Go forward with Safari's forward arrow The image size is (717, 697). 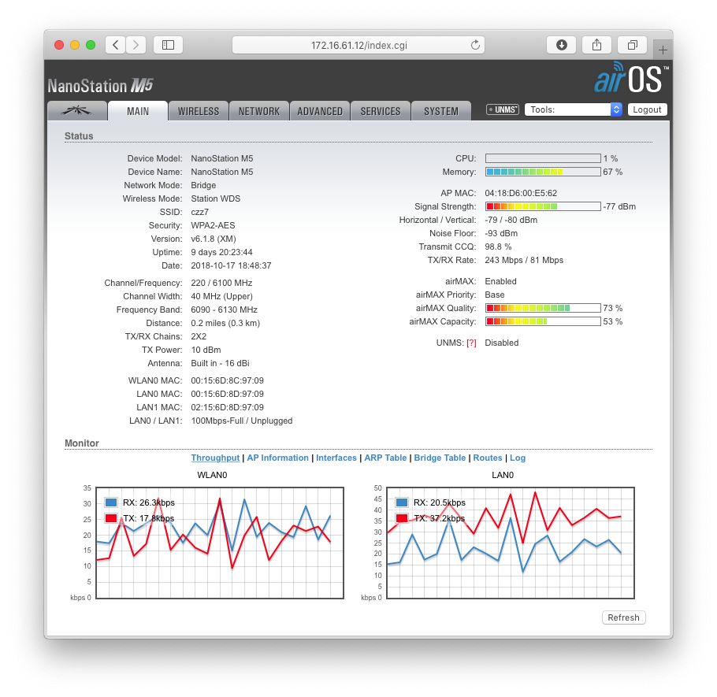pyautogui.click(x=136, y=45)
